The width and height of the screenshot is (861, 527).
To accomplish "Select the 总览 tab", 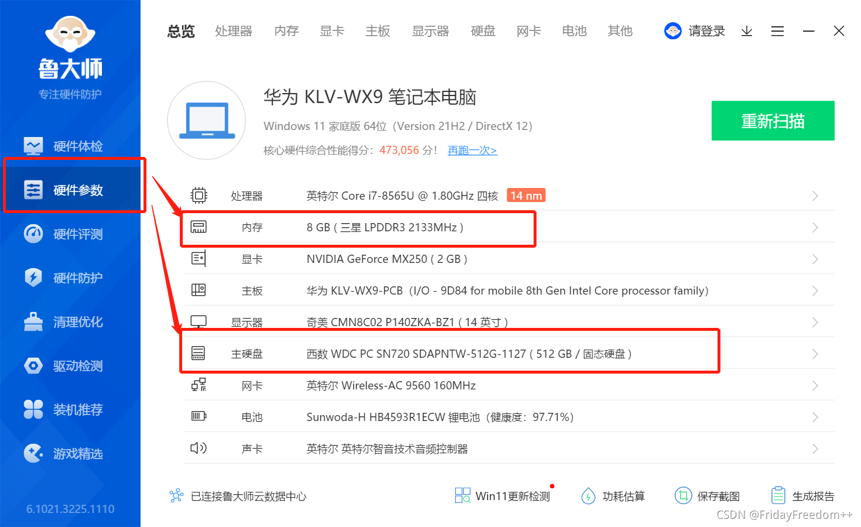I will (x=181, y=31).
